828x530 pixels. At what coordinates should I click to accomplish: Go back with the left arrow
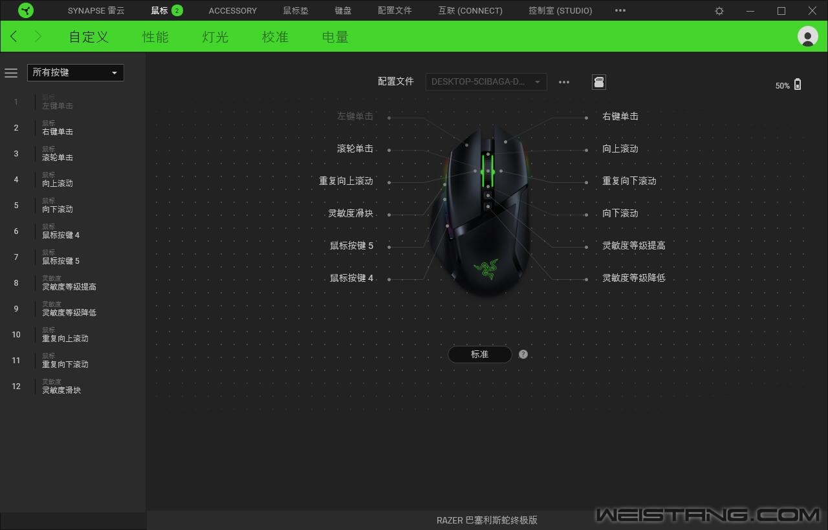click(14, 36)
